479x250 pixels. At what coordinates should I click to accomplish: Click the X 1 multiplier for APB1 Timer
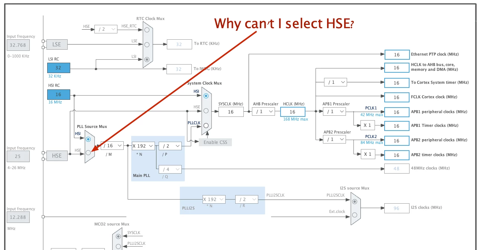pos(368,125)
